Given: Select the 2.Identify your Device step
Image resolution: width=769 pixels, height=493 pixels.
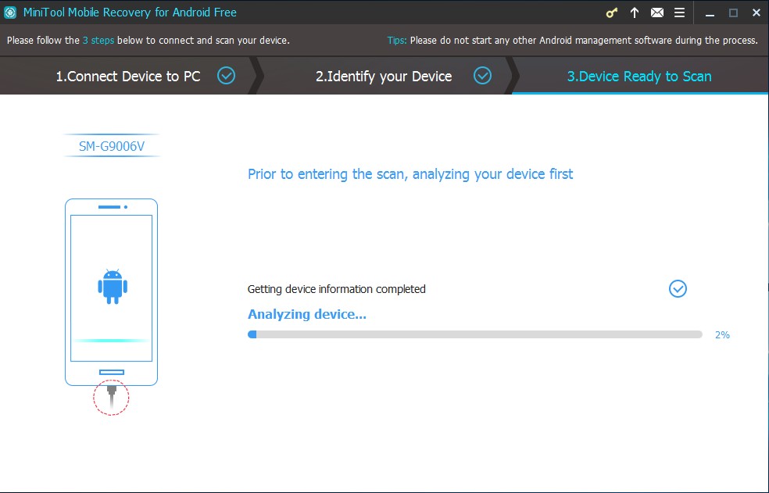Looking at the screenshot, I should 384,76.
